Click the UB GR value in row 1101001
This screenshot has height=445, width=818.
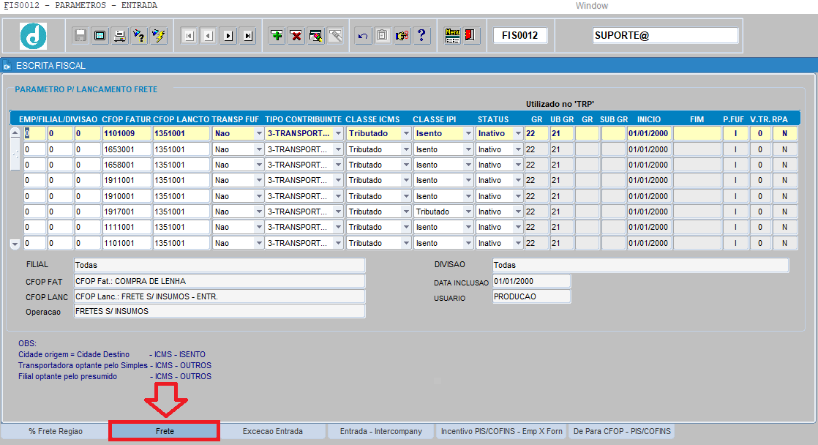pos(562,243)
